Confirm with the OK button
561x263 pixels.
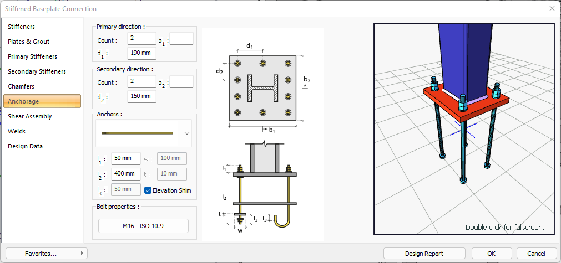click(x=491, y=254)
